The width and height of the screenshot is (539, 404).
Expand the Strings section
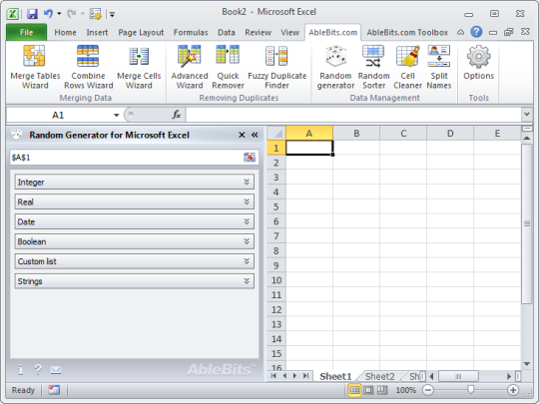135,281
